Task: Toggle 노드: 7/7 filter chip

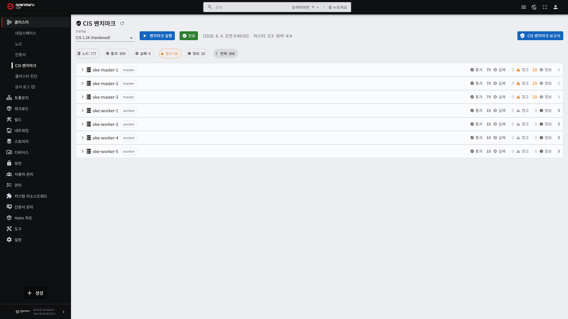Action: click(x=88, y=53)
